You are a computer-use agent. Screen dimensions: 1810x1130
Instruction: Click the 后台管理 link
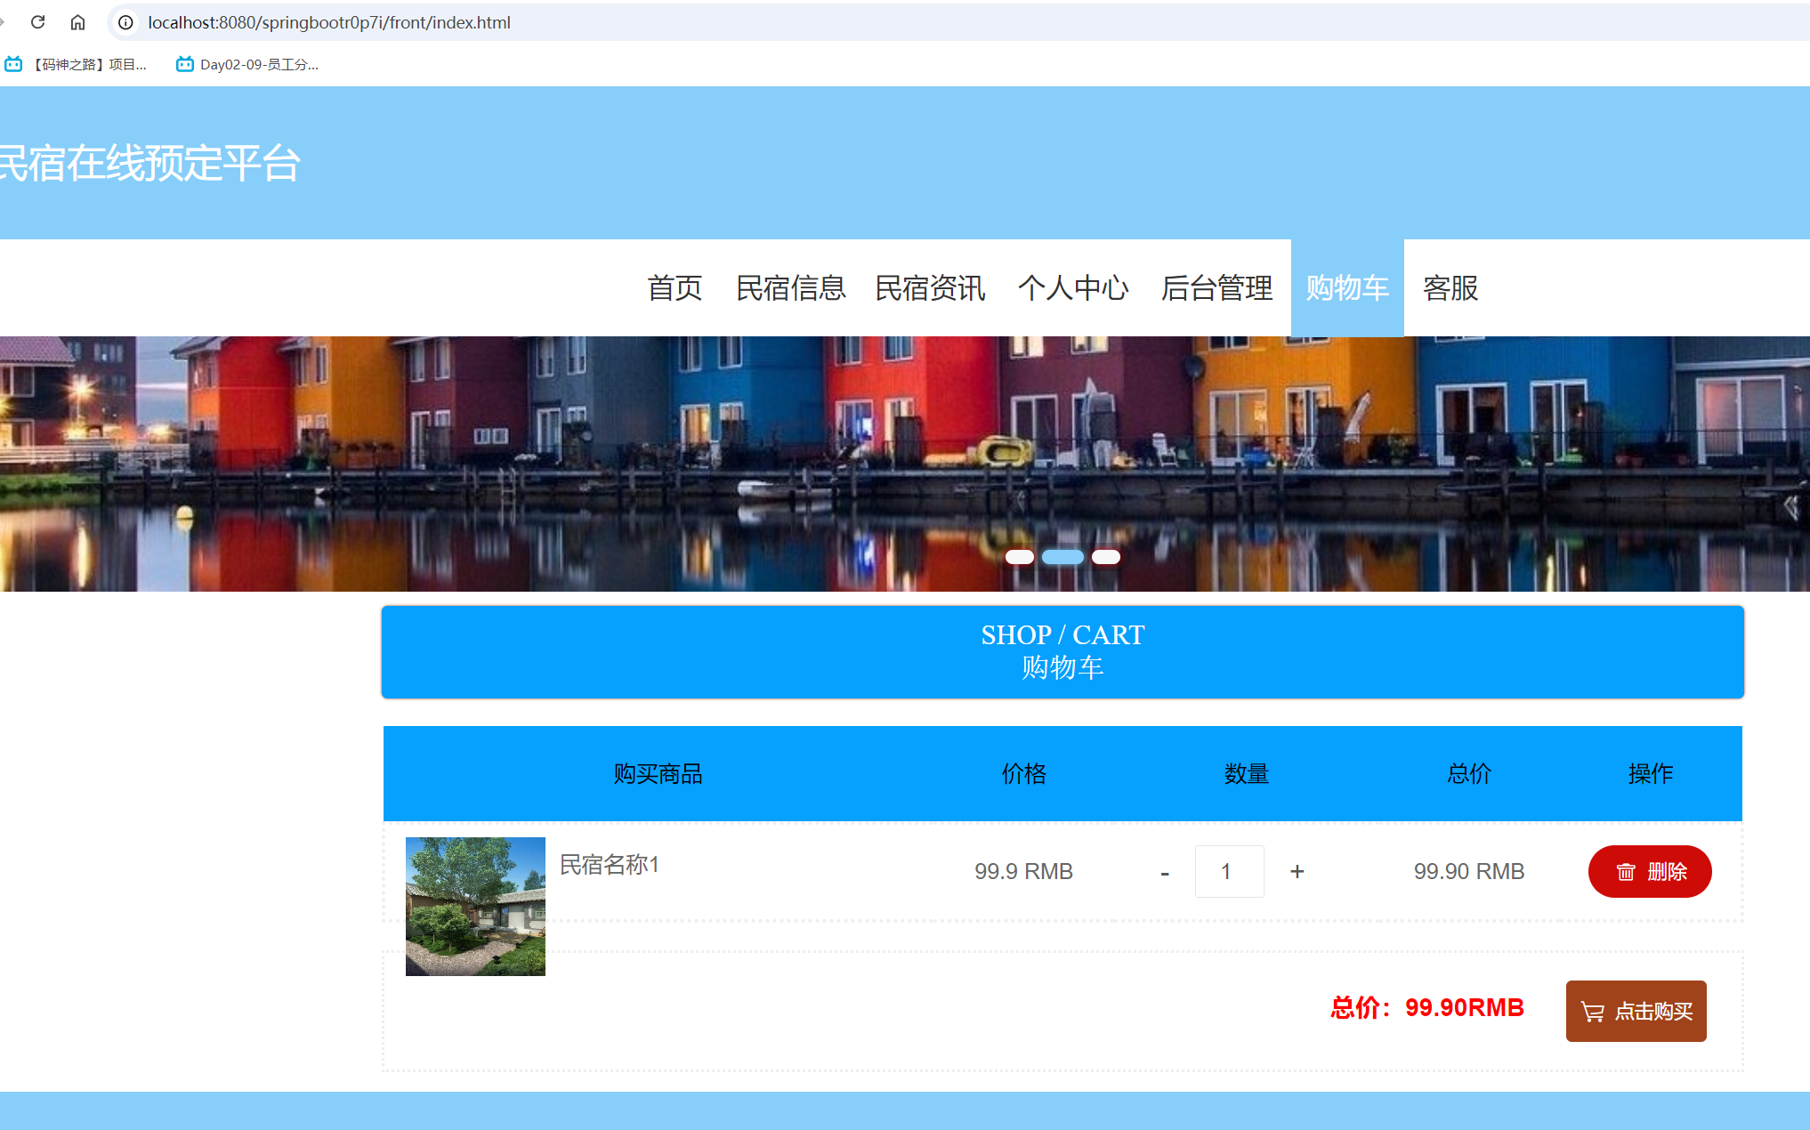pyautogui.click(x=1216, y=288)
